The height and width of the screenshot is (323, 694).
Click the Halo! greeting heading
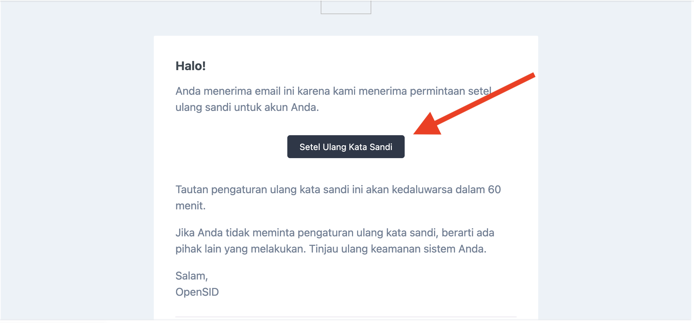click(191, 66)
